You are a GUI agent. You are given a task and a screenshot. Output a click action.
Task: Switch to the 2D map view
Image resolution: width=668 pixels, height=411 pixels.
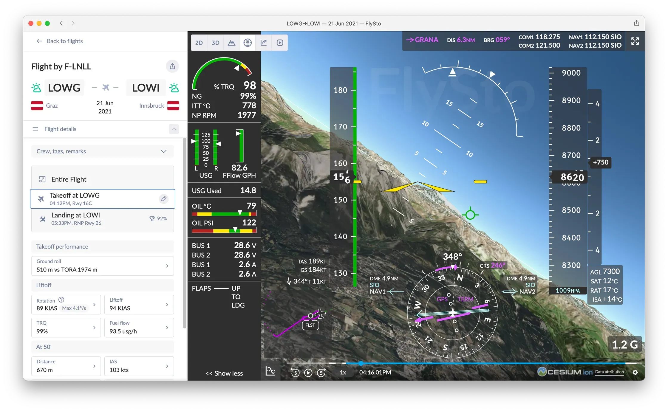pos(199,43)
